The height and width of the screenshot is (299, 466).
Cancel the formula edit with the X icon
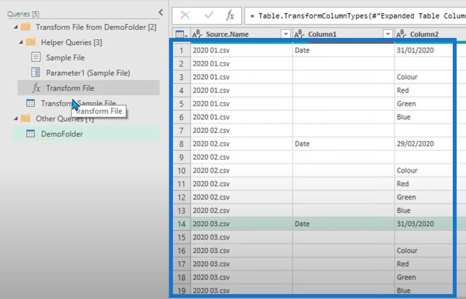[185, 15]
